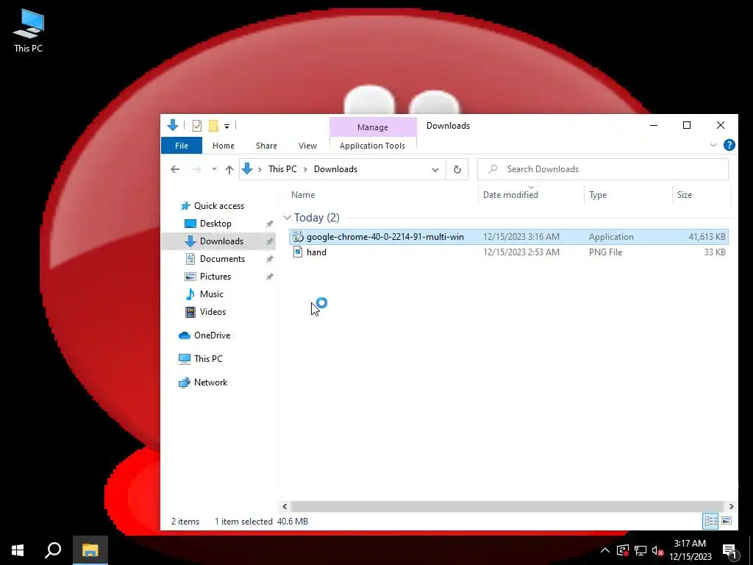Refresh the Downloads folder
753x565 pixels.
click(x=457, y=170)
